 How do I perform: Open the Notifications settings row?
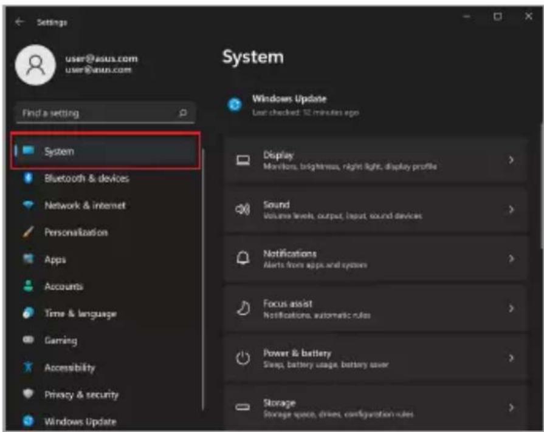(376, 258)
